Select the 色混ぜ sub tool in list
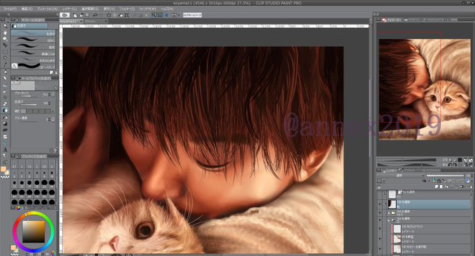The height and width of the screenshot is (256, 475). point(34,33)
